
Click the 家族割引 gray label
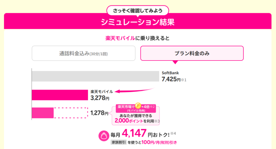[119, 142]
